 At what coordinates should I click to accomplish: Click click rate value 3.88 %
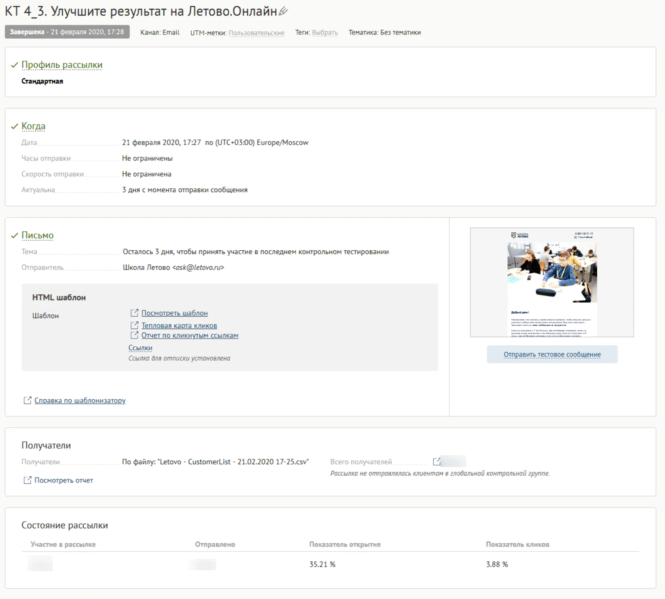tap(497, 564)
